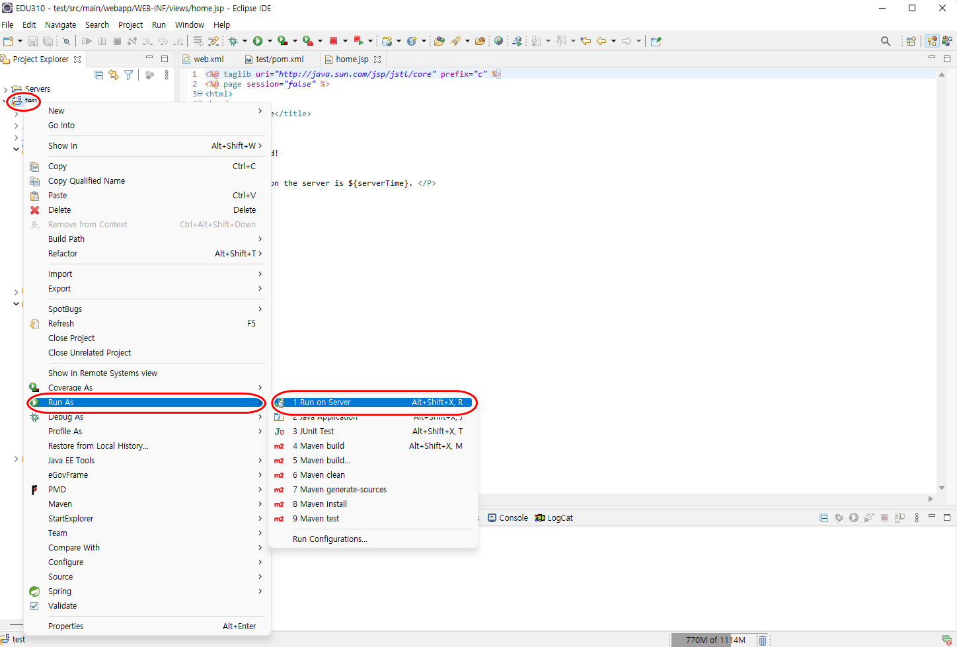The height and width of the screenshot is (647, 957).
Task: Click the Back navigation yellow arrow
Action: [601, 41]
